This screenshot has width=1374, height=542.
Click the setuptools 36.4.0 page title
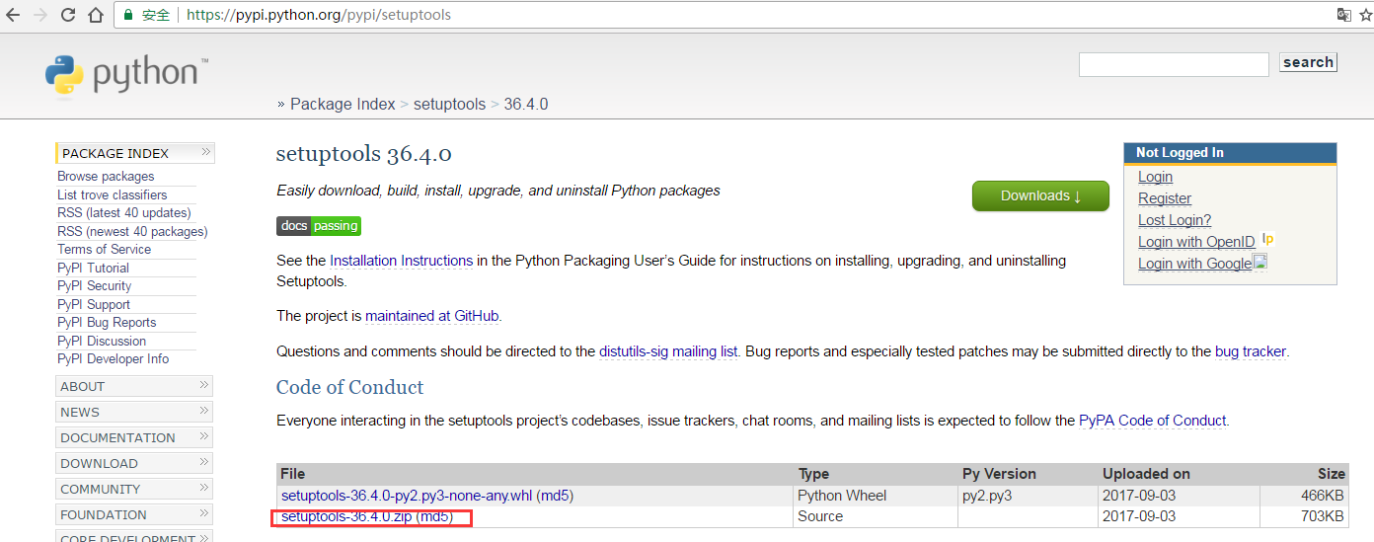coord(364,154)
